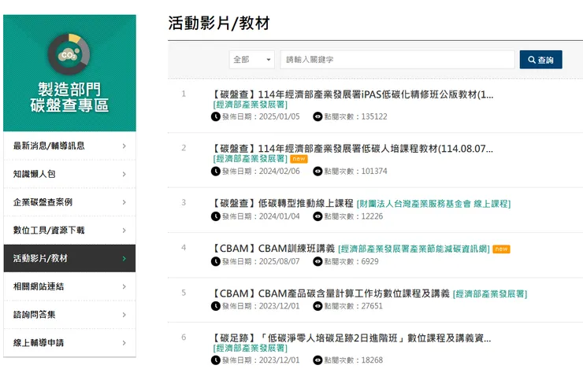Go to the 線上輔導申請 menu item
Image resolution: width=583 pixels, height=369 pixels.
pos(69,343)
